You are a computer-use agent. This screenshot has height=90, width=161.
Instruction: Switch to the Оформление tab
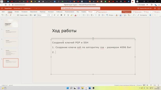[33, 12]
